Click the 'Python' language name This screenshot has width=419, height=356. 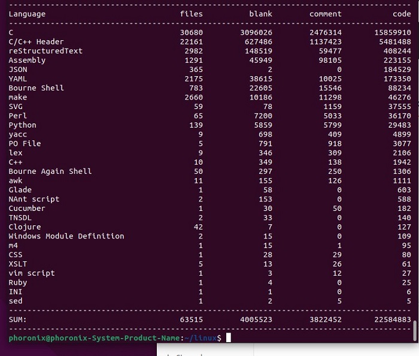click(23, 125)
